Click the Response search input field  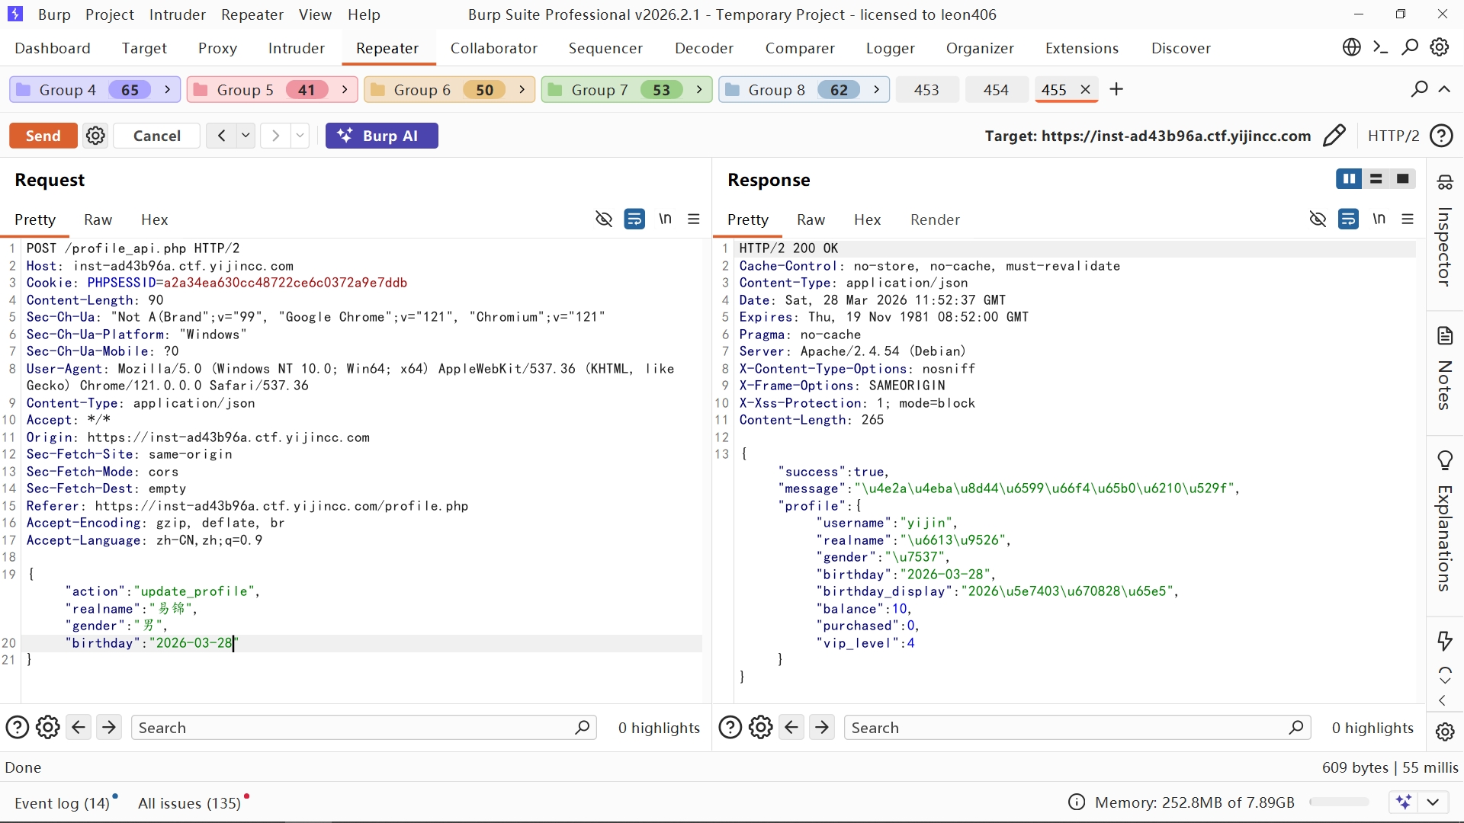coord(1067,728)
